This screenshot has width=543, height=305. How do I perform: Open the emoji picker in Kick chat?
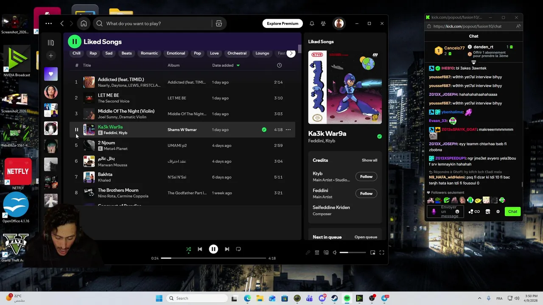tap(457, 211)
